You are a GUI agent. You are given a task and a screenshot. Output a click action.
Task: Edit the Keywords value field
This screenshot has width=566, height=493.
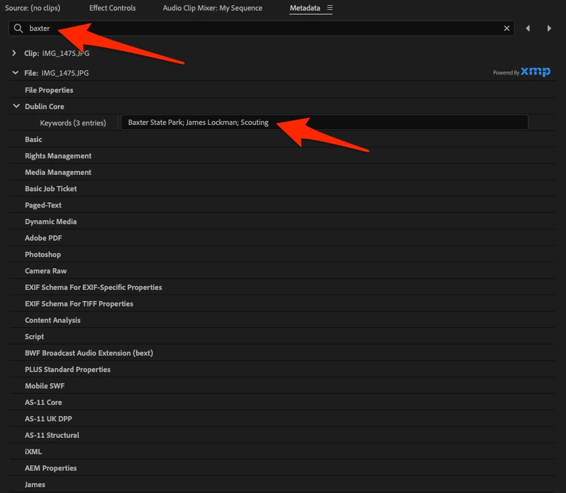point(324,122)
